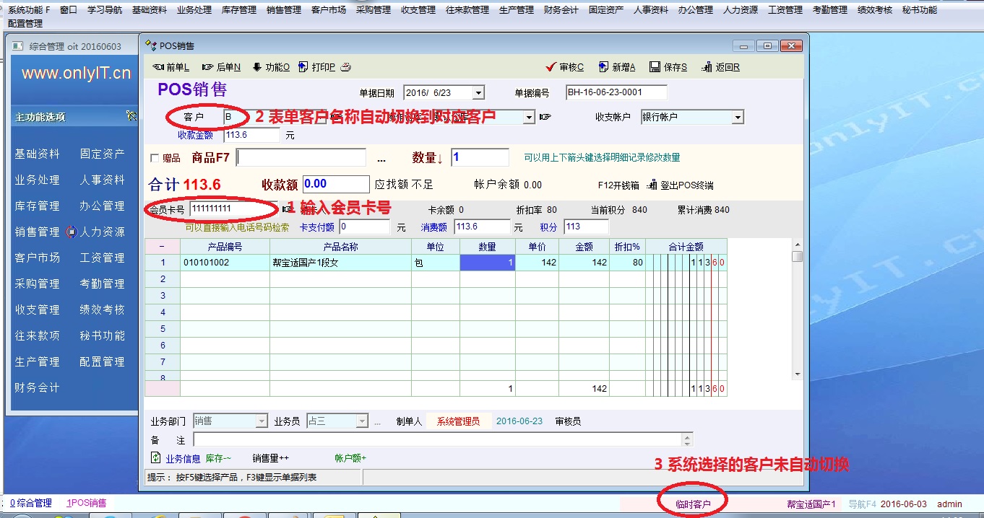Open 销售管理 in the left sidebar

(x=37, y=232)
